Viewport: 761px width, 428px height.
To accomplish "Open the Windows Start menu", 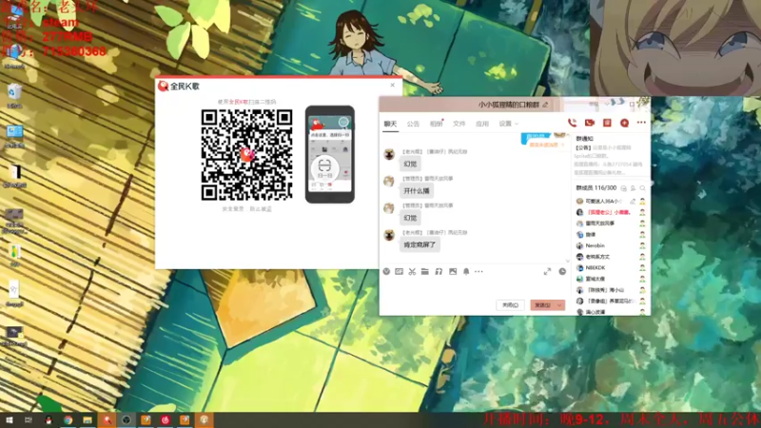I will click(9, 420).
